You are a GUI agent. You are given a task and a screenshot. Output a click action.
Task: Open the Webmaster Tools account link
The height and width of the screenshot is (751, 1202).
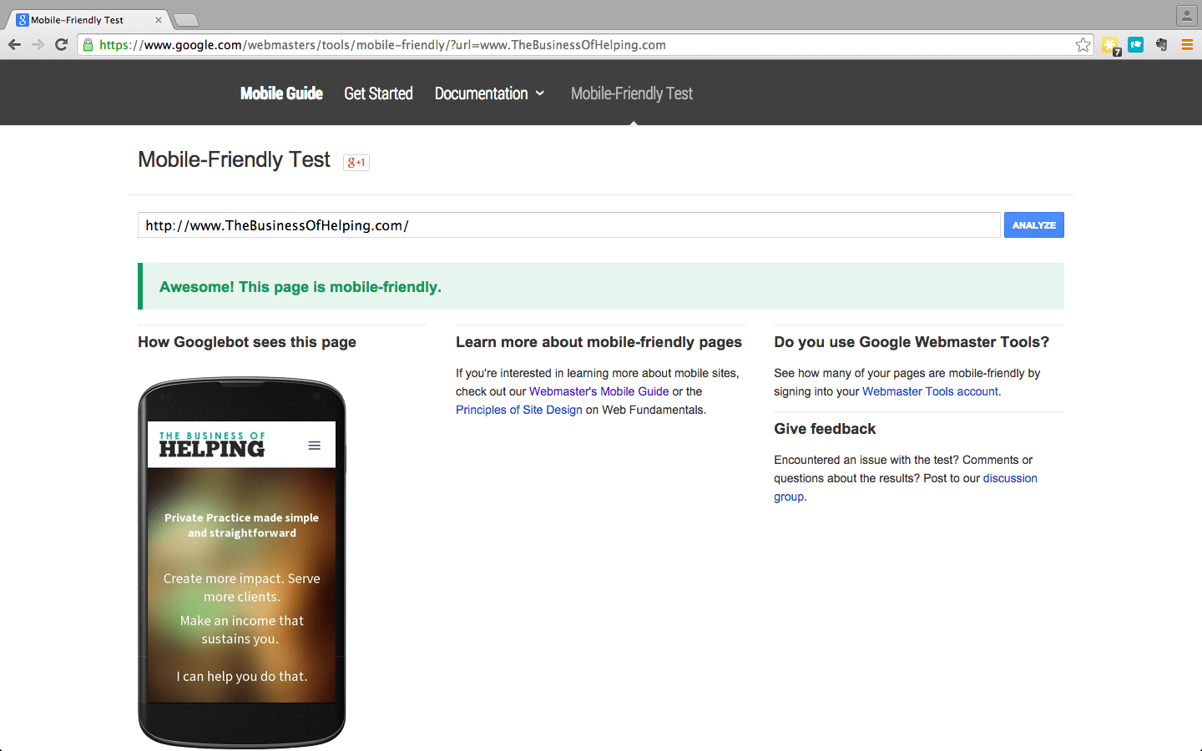point(930,391)
